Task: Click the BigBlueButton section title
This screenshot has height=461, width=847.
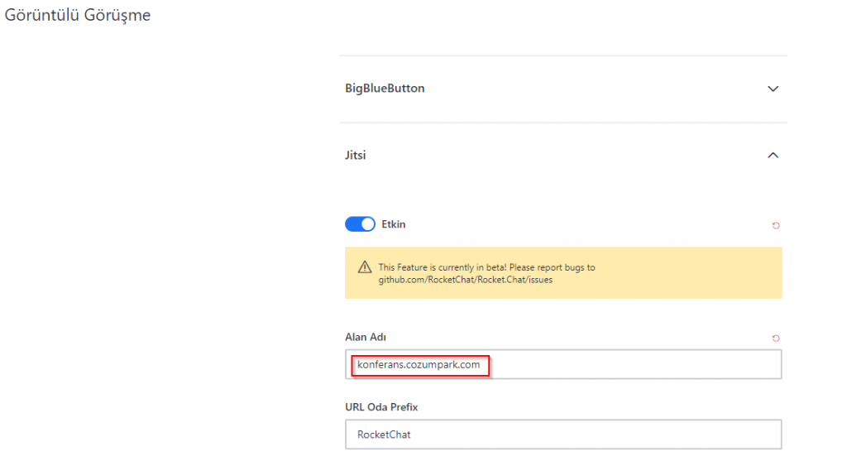Action: 385,88
